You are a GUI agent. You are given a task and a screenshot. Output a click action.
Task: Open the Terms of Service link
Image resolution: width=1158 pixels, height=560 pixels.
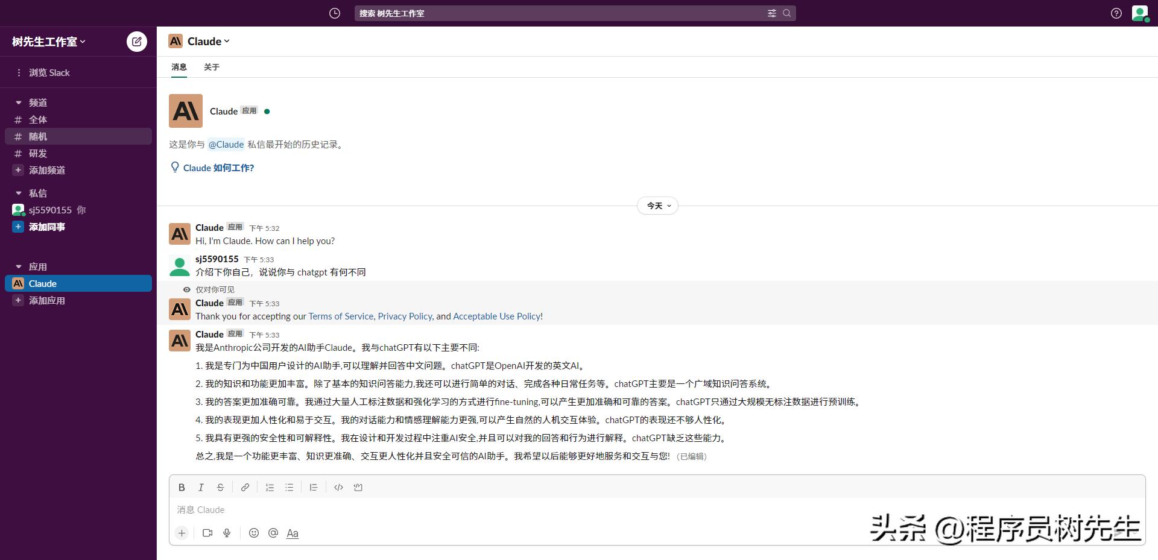[x=340, y=316]
